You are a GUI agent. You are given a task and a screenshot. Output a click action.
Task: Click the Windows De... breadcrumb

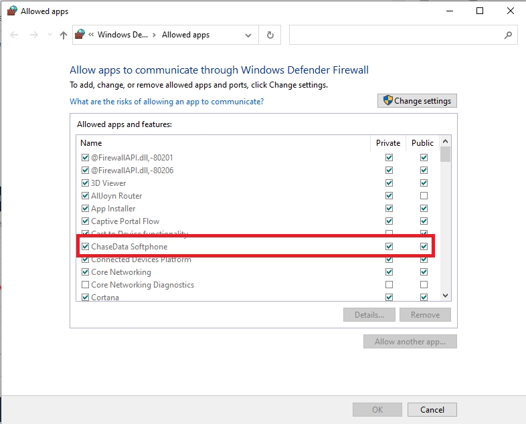point(122,35)
